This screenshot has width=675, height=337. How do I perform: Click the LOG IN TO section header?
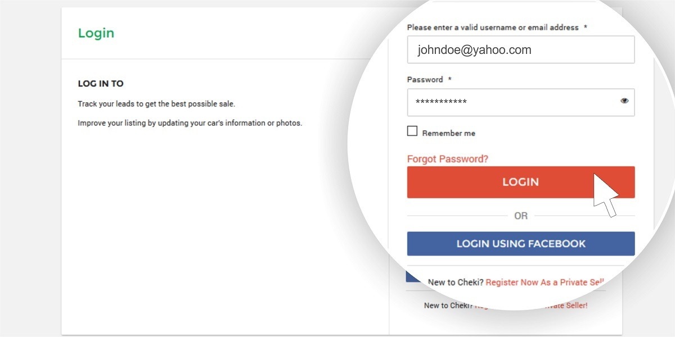point(101,83)
